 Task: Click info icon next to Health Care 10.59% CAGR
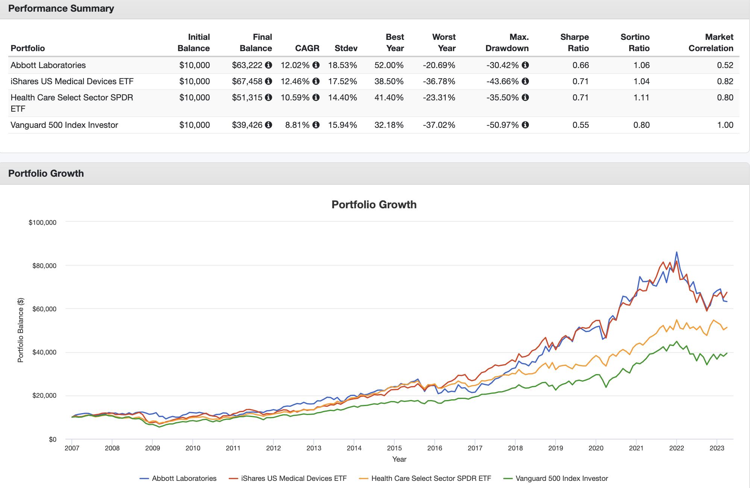(316, 97)
